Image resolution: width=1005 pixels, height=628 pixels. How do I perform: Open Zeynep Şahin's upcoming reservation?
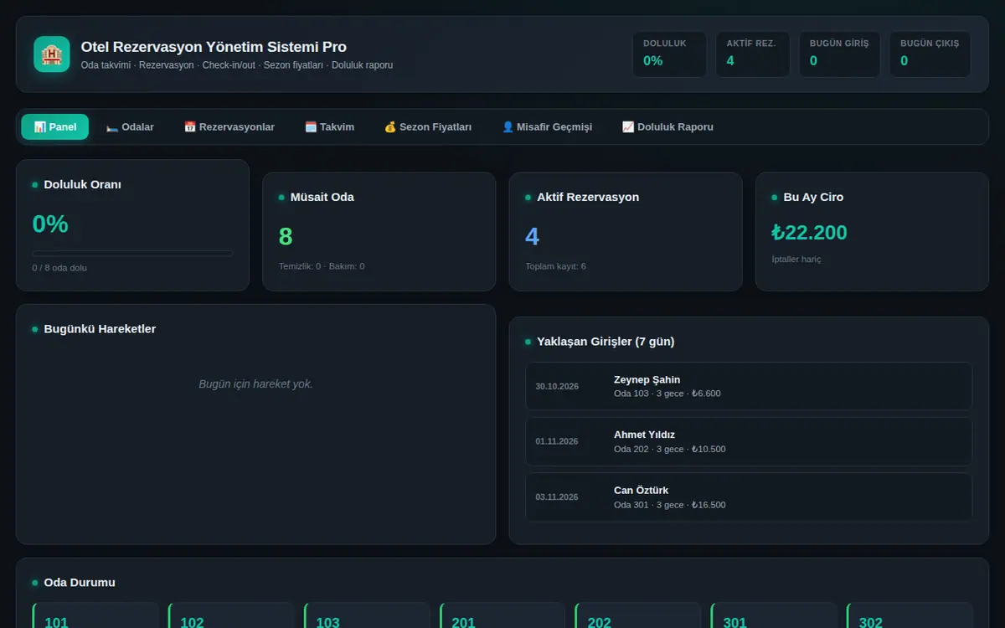point(749,386)
